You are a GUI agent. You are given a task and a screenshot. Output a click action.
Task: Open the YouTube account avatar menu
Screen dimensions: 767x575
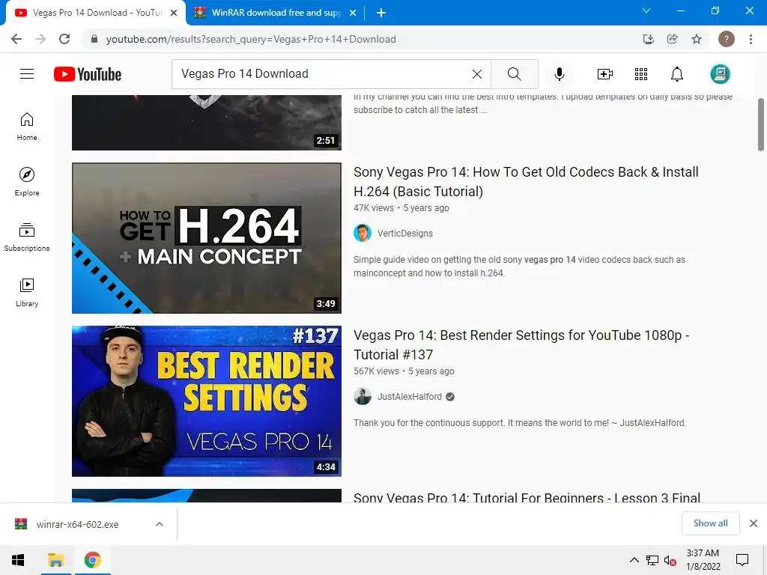coord(720,74)
